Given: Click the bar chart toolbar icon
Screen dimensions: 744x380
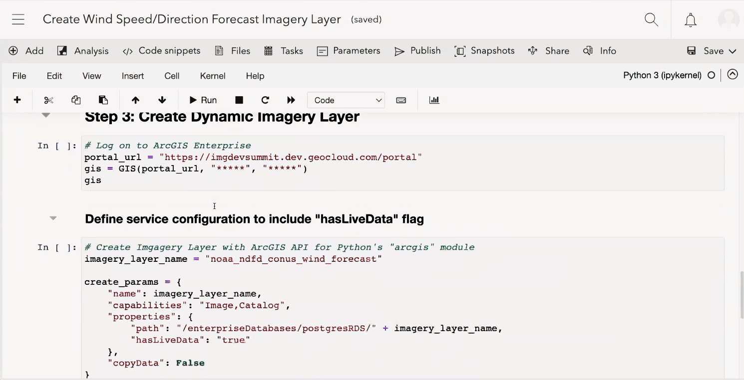Looking at the screenshot, I should tap(434, 100).
